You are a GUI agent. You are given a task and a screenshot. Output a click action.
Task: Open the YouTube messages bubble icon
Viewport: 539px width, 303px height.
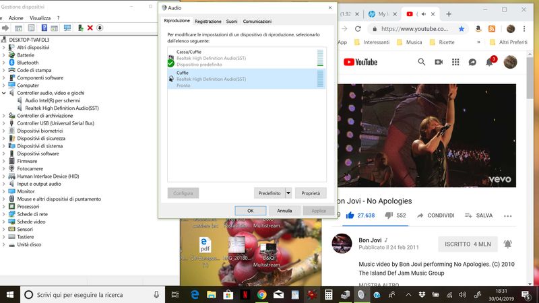point(472,62)
